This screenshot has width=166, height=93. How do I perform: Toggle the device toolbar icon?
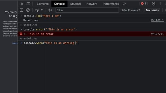click(x=28, y=4)
